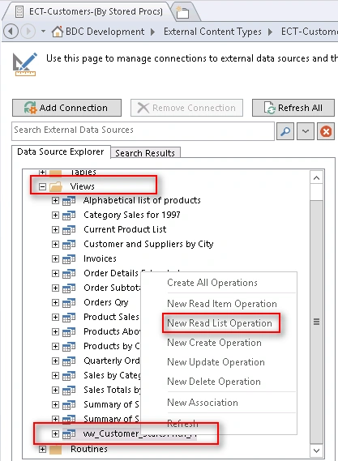
Task: Collapse the Views tree node
Action: coord(43,186)
